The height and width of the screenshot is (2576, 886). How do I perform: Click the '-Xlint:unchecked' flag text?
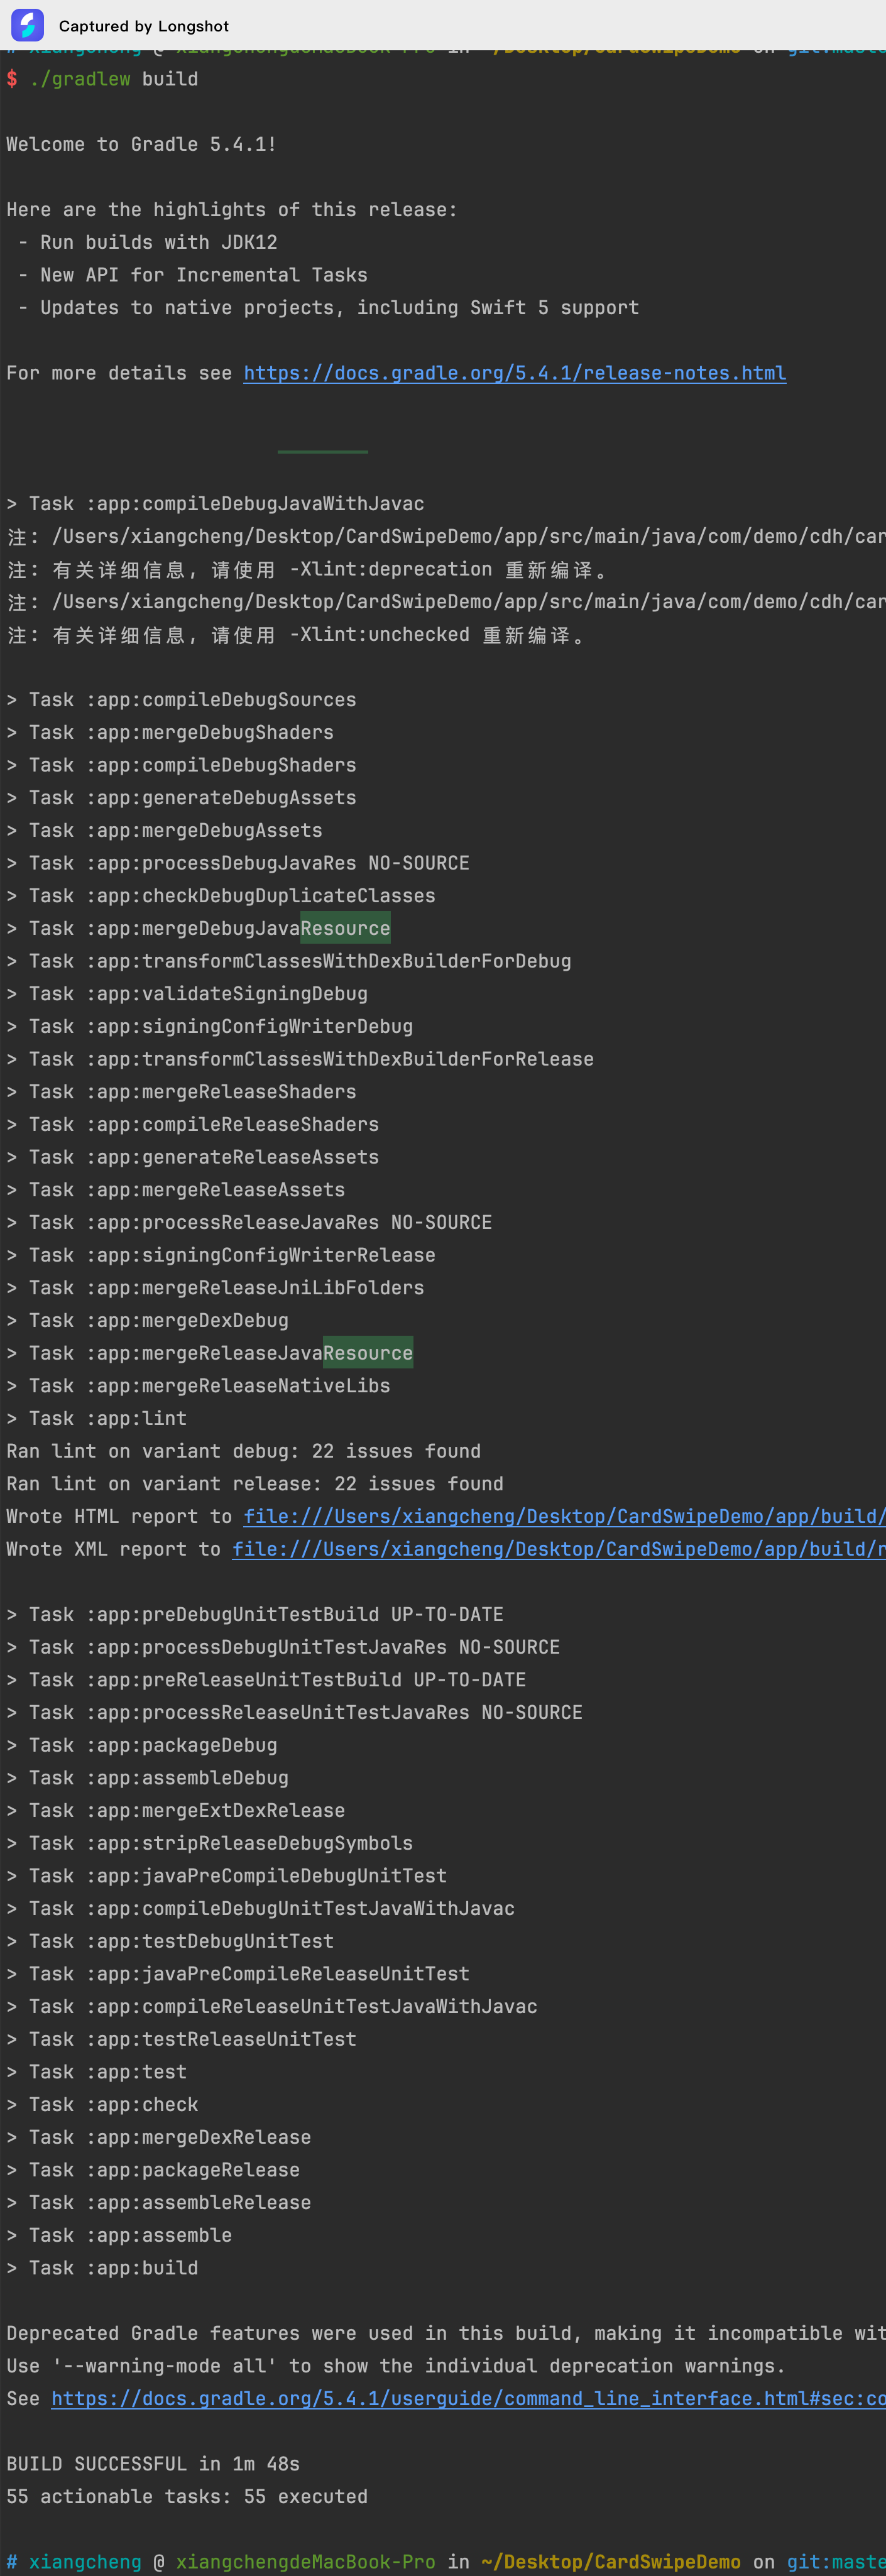point(379,634)
